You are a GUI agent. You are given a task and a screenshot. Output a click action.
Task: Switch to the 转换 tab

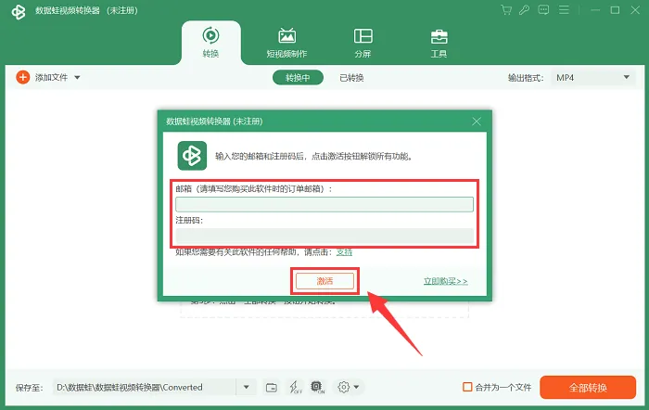[210, 43]
